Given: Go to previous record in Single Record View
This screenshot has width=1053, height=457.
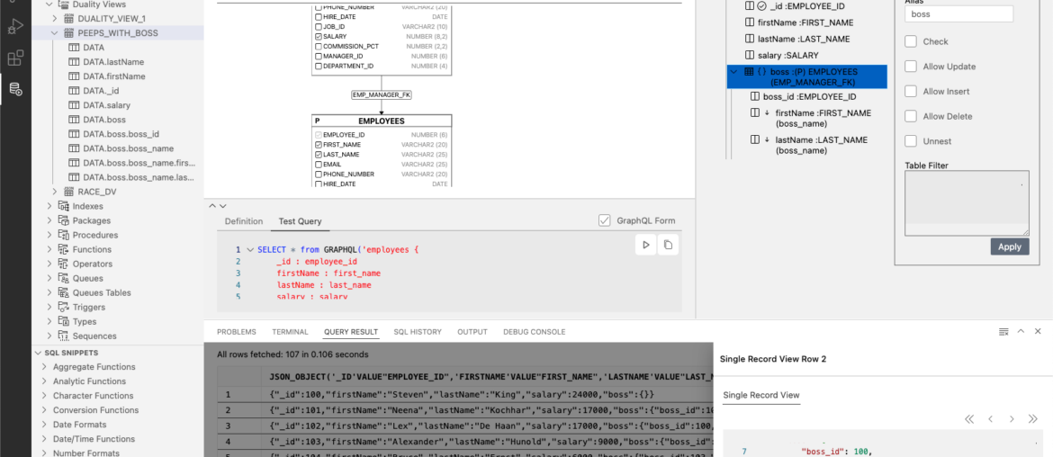Looking at the screenshot, I should tap(990, 418).
